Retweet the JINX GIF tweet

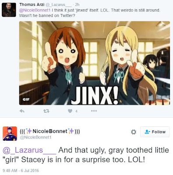click(x=46, y=111)
